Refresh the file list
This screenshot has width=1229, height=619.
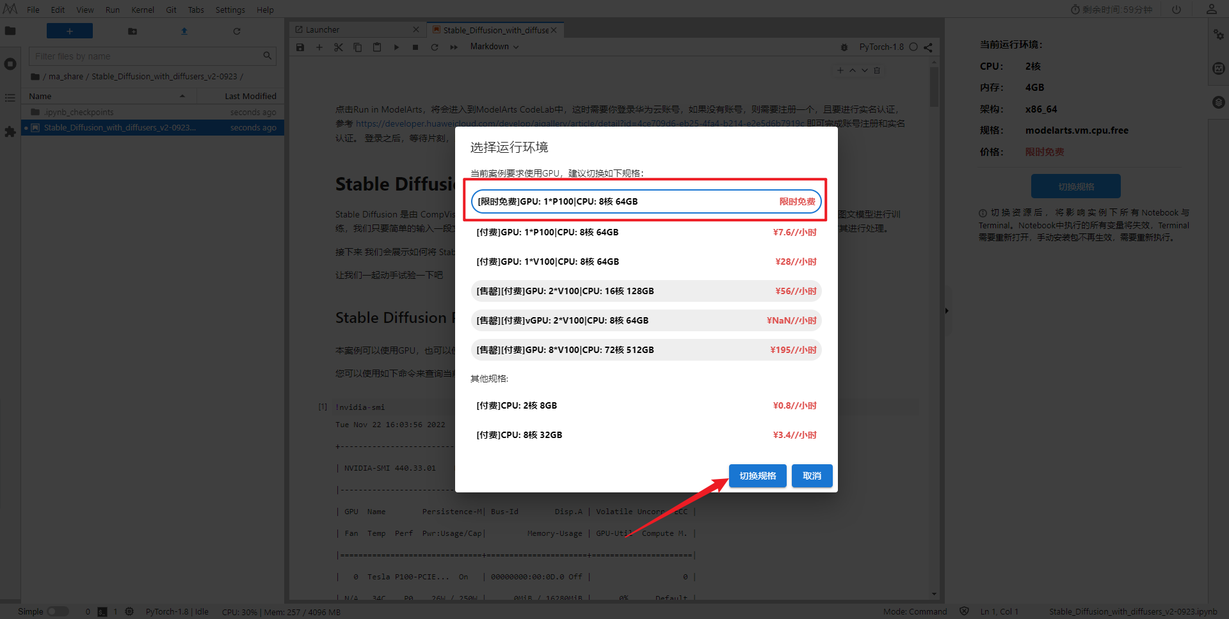(237, 31)
